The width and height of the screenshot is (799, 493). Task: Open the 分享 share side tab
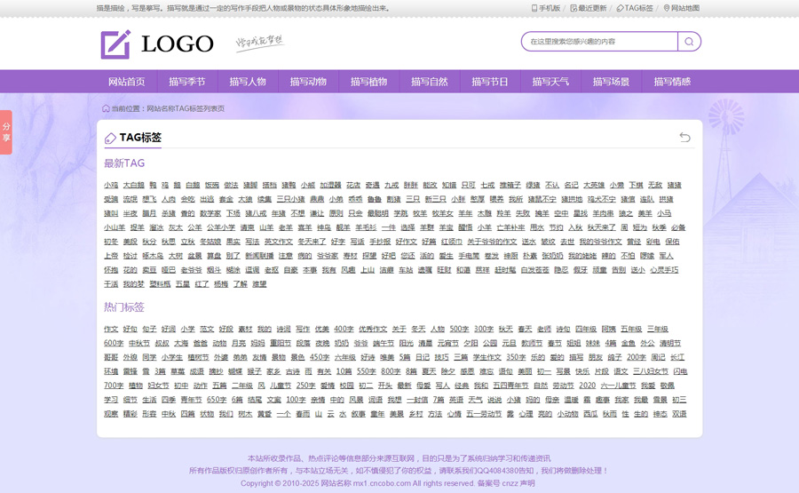(x=5, y=131)
